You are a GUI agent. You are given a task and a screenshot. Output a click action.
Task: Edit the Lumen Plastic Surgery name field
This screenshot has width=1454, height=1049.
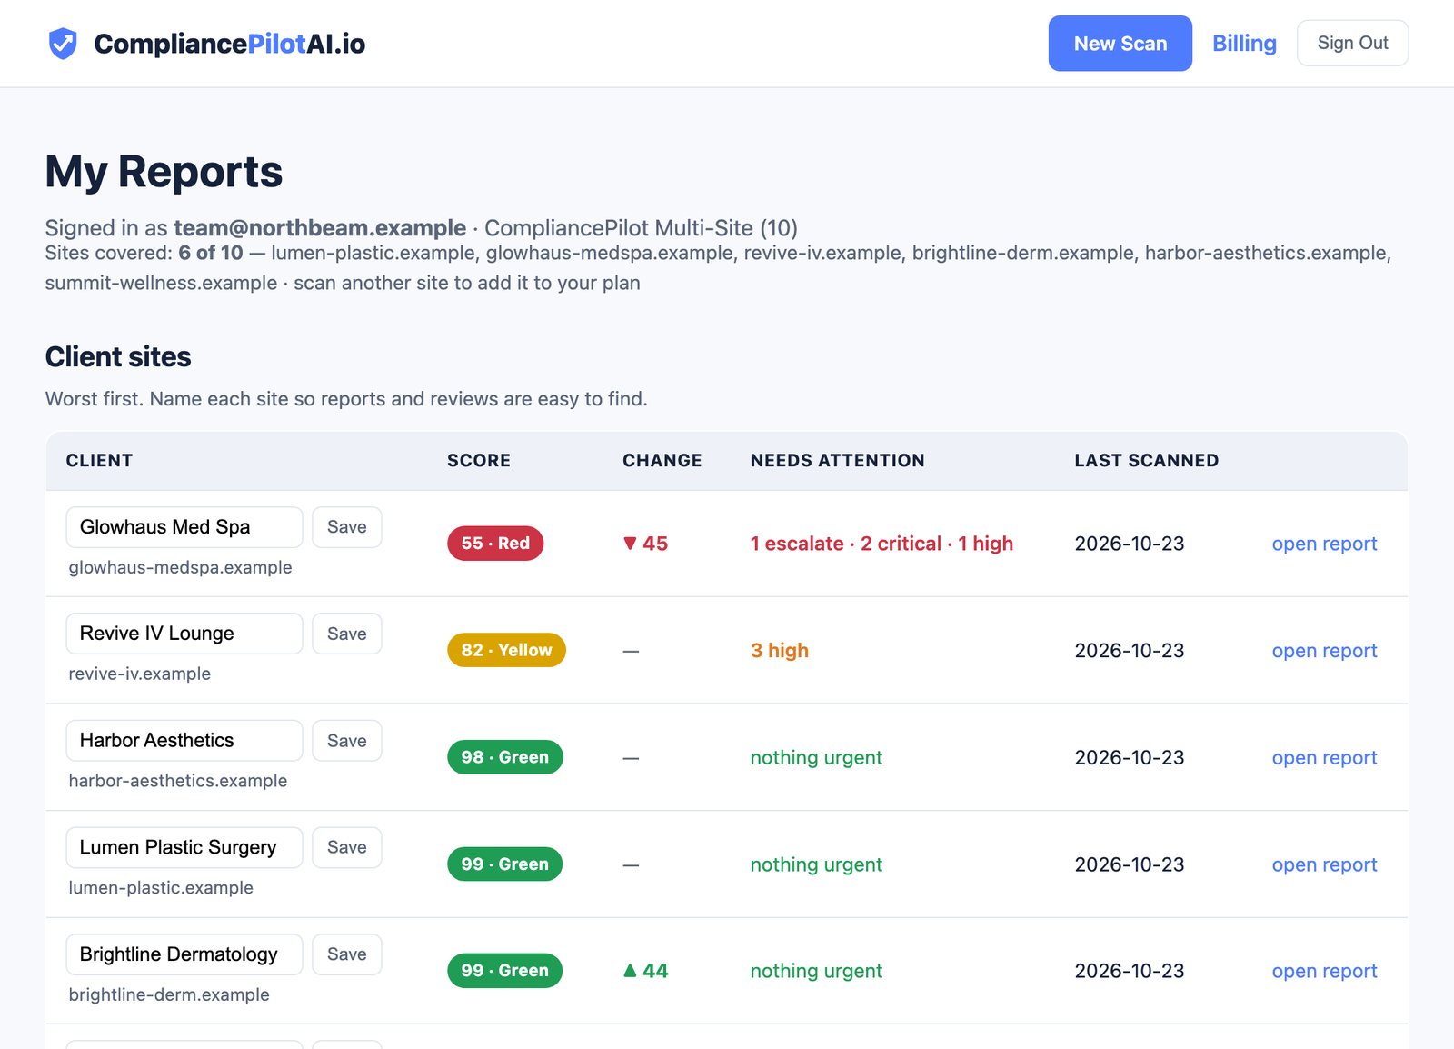click(x=184, y=847)
